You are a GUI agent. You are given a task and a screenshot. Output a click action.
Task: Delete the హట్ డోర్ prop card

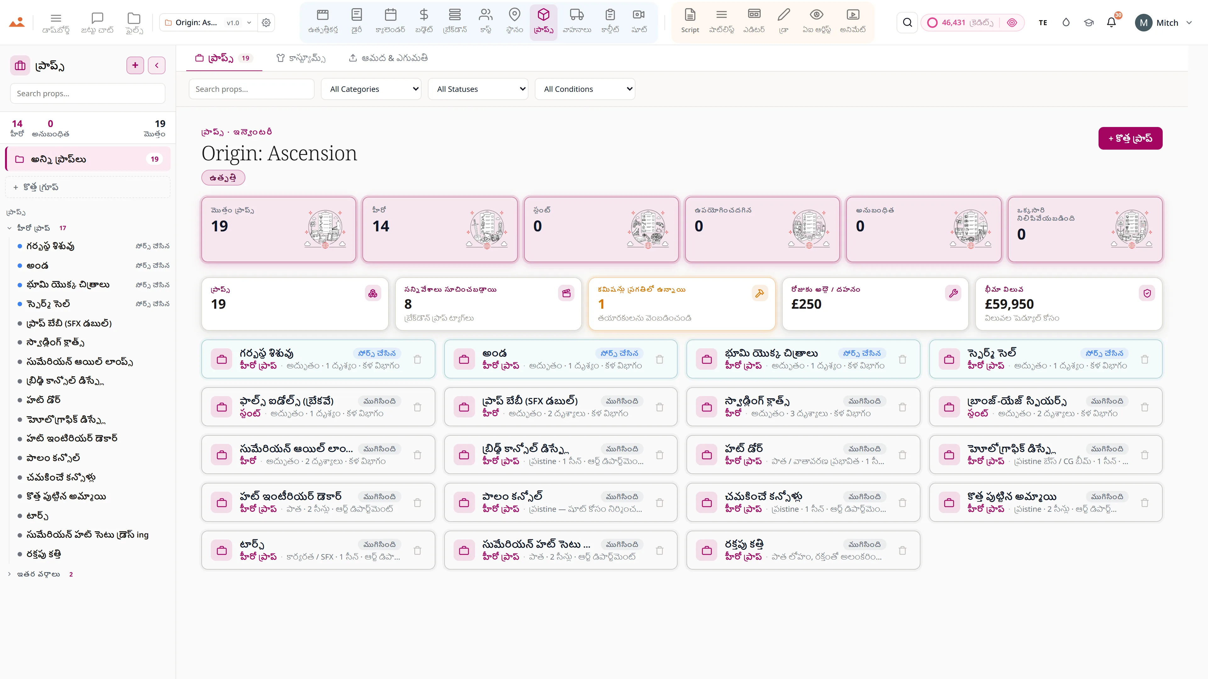click(x=902, y=455)
